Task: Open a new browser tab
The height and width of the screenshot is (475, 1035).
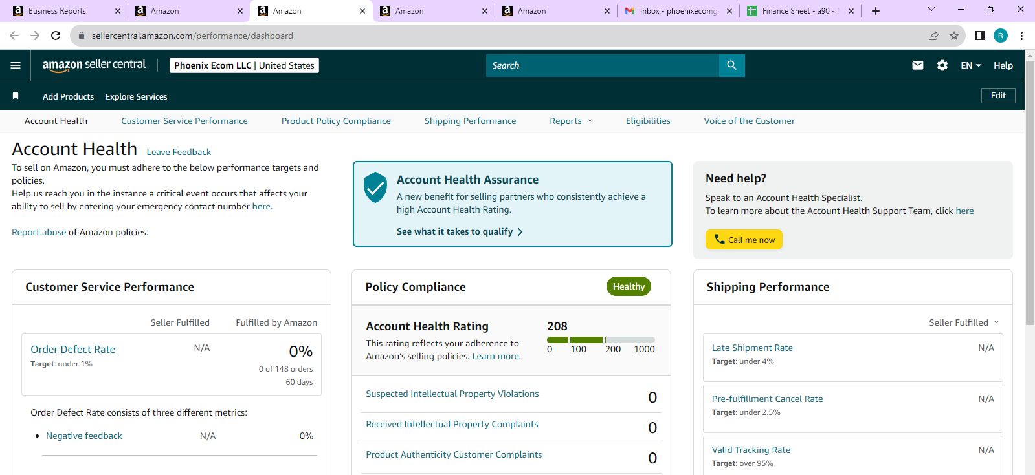Action: pos(875,11)
